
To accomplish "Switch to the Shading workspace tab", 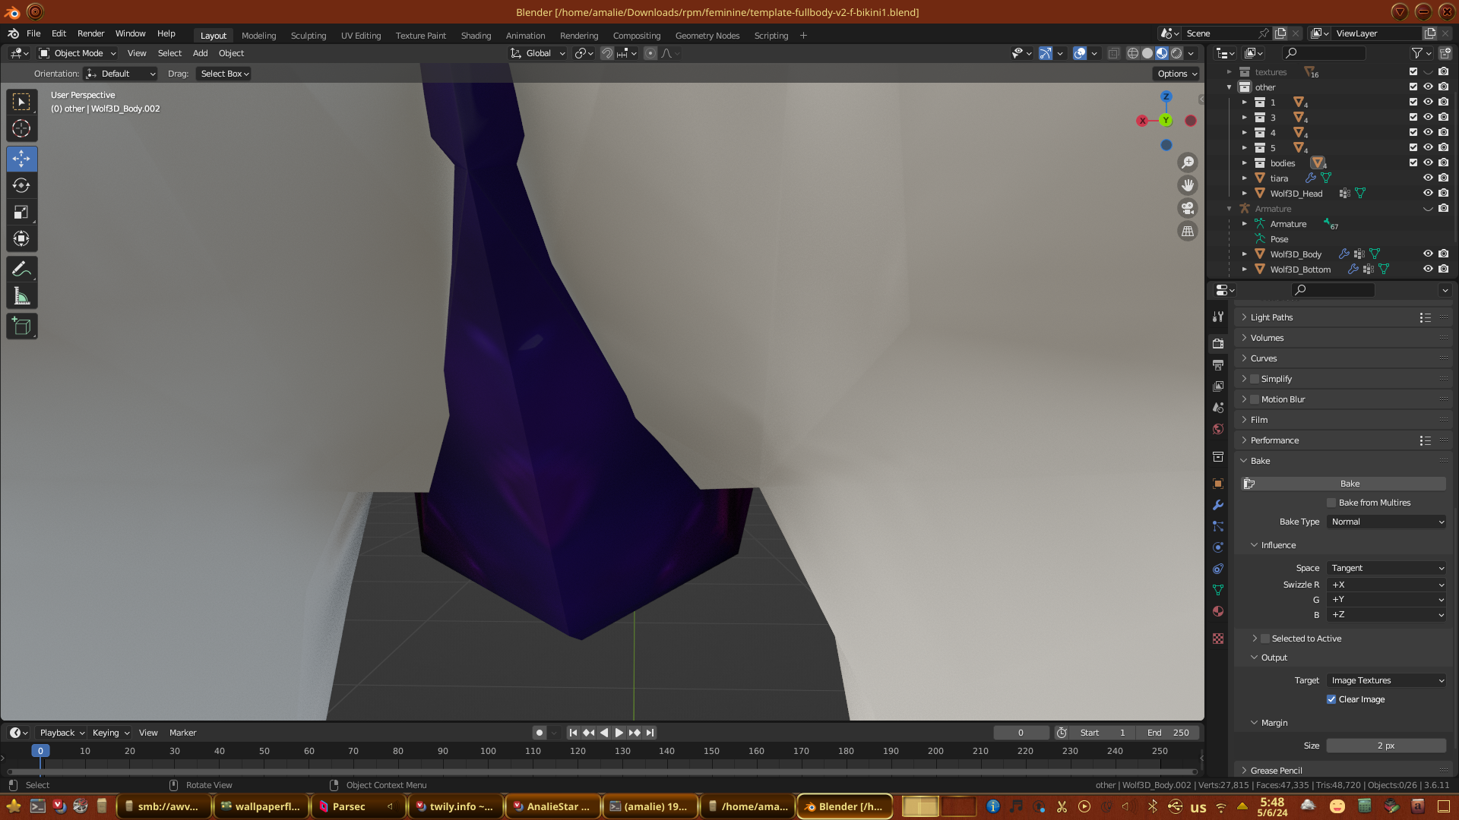I will click(476, 36).
